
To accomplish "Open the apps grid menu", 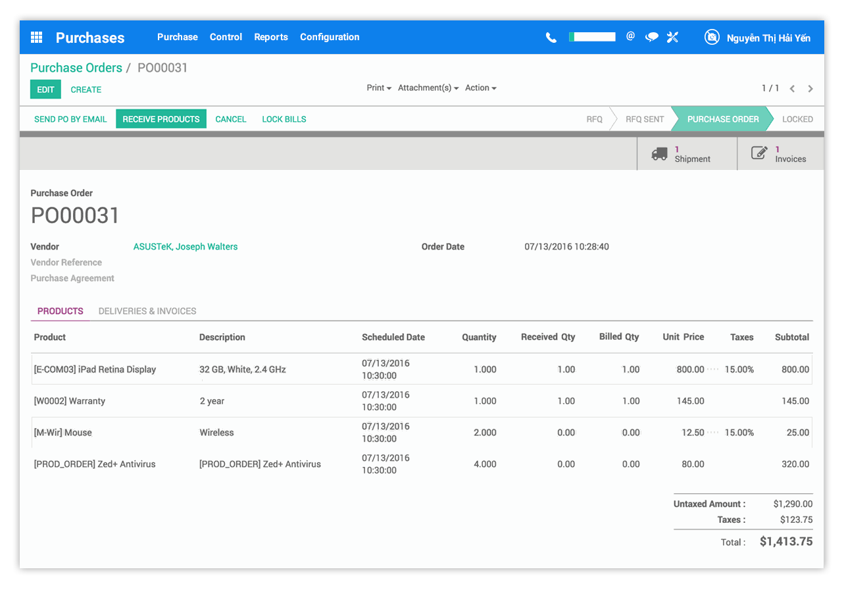I will point(36,38).
